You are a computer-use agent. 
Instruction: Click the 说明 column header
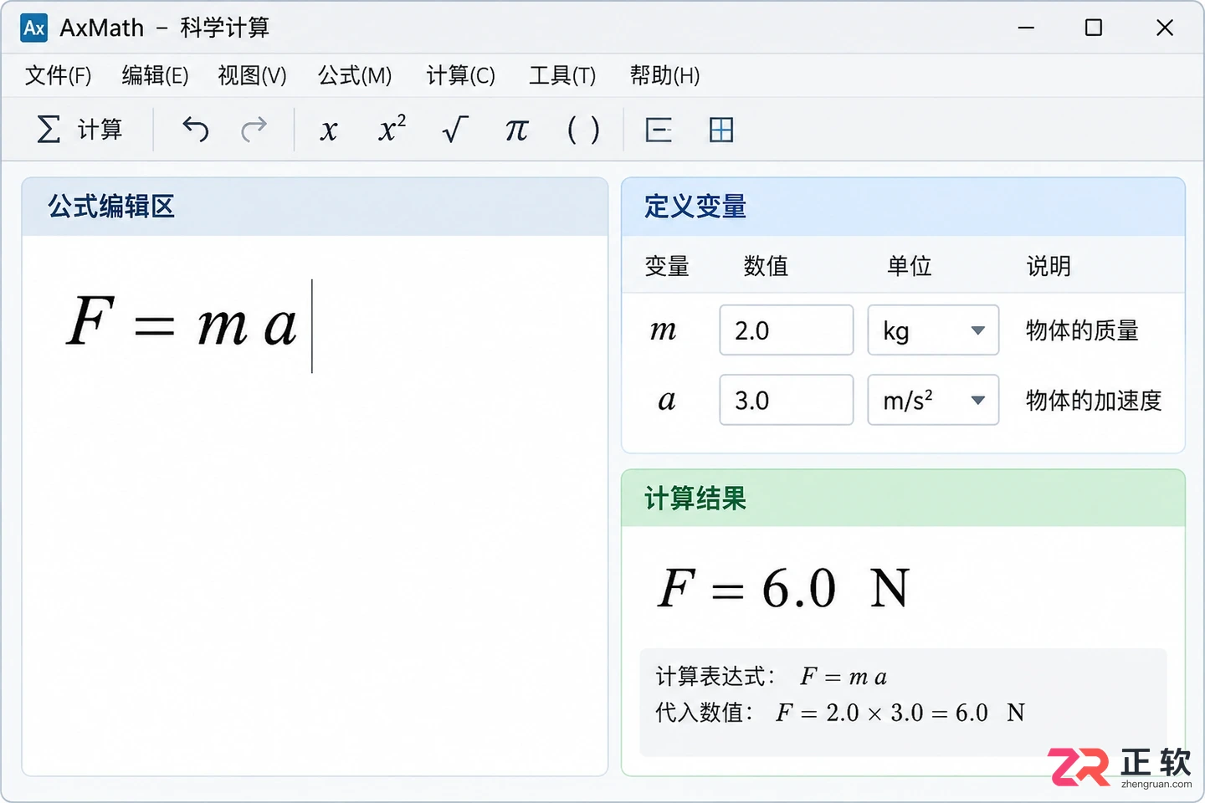pos(1049,266)
